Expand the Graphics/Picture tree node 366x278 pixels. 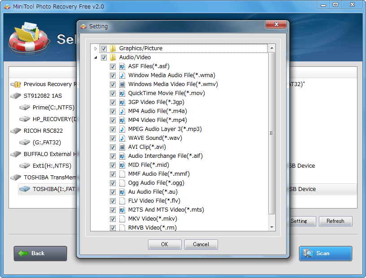coord(96,48)
